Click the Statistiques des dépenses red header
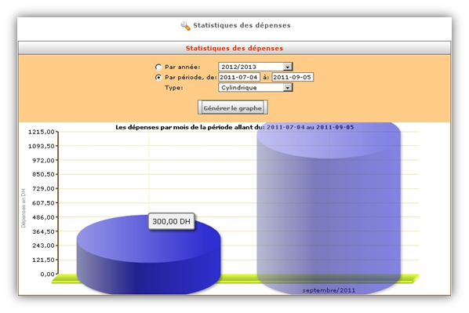Viewport: 469px width, 313px height. pyautogui.click(x=234, y=48)
